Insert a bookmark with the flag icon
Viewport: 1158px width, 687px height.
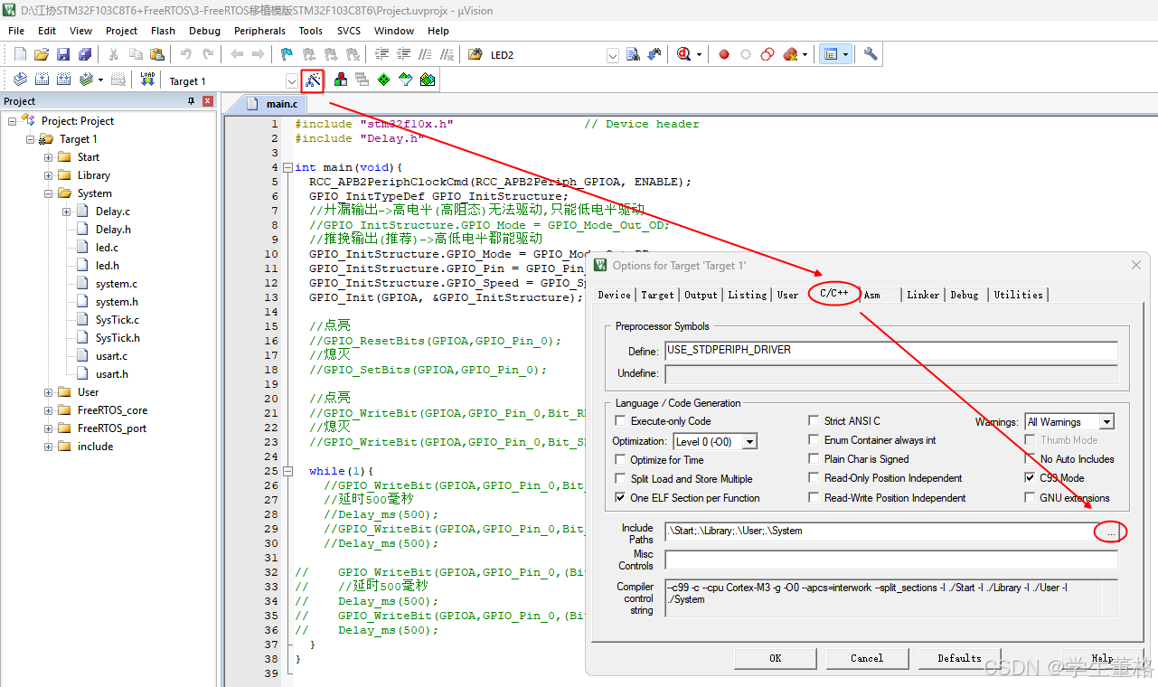[287, 54]
